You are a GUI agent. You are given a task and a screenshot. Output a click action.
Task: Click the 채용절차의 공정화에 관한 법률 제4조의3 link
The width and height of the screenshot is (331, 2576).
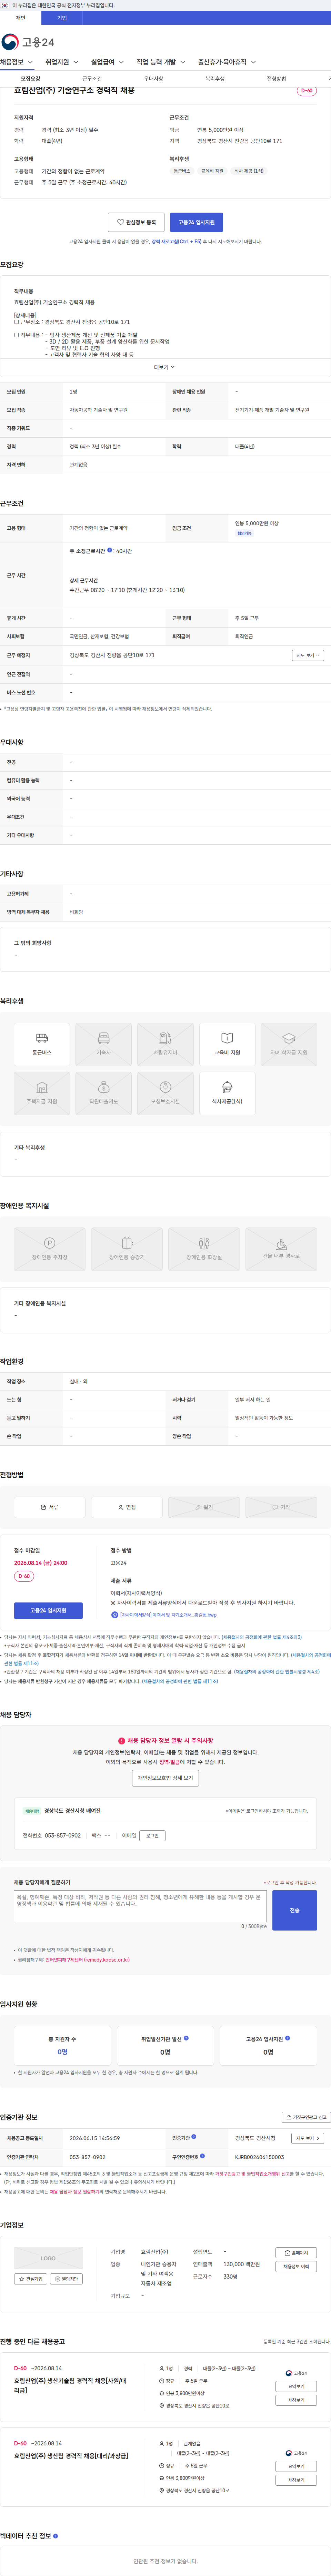pyautogui.click(x=262, y=1637)
